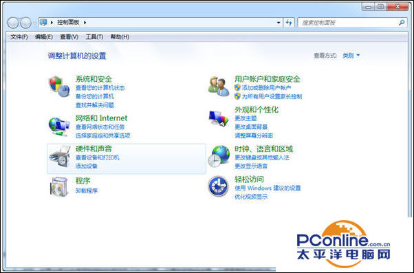Click the 控制面板 breadcrumb in address bar
Screen dimensions: 414x273
[68, 23]
